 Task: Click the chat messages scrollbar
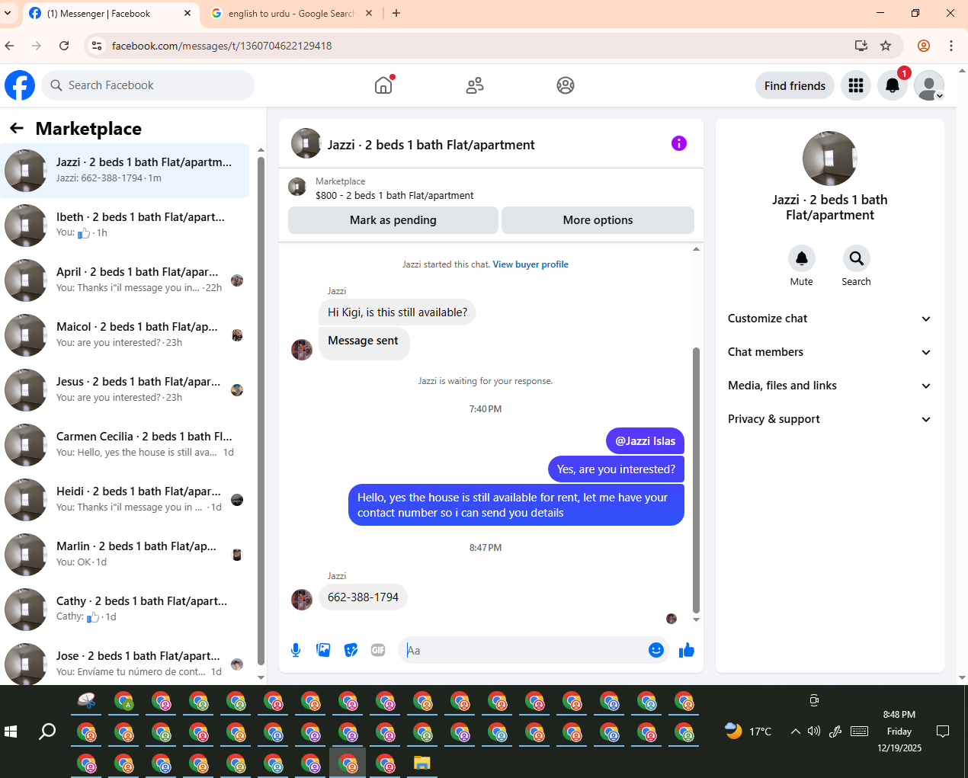pos(696,480)
